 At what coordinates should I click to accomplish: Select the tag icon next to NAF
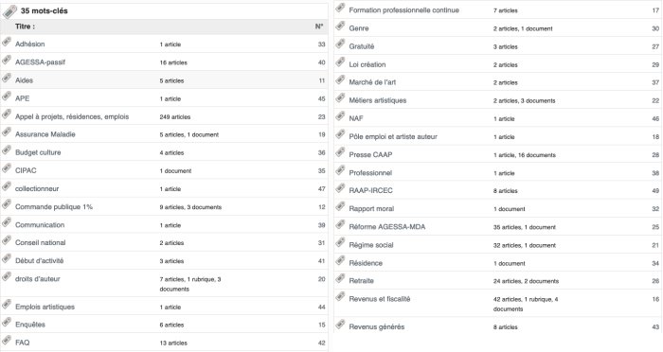point(340,116)
